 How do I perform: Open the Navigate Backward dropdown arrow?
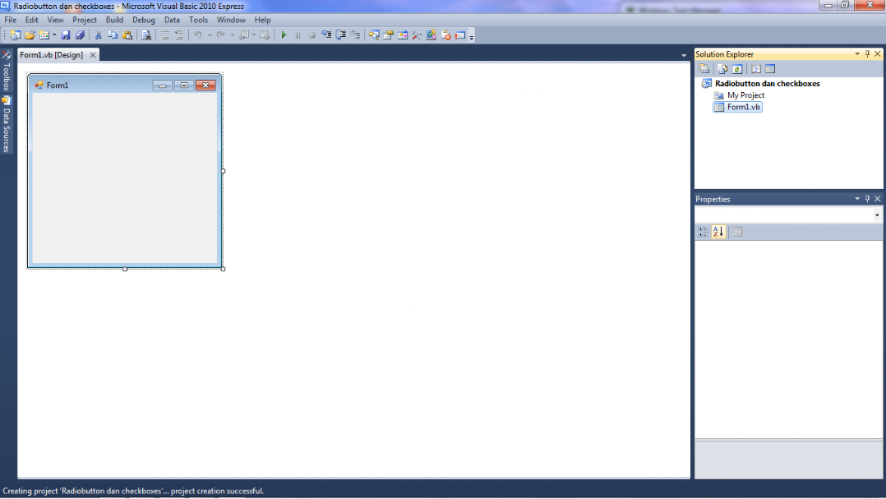(254, 35)
